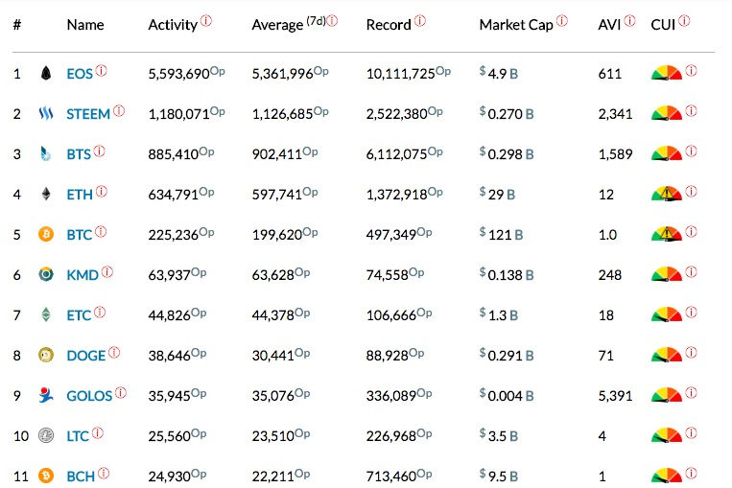Click info icon beside GOLOS name
This screenshot has height=488, width=732.
pyautogui.click(x=121, y=392)
